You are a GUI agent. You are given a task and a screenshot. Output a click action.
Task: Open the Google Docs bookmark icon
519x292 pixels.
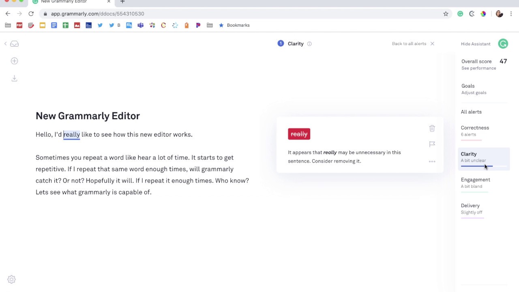click(54, 25)
